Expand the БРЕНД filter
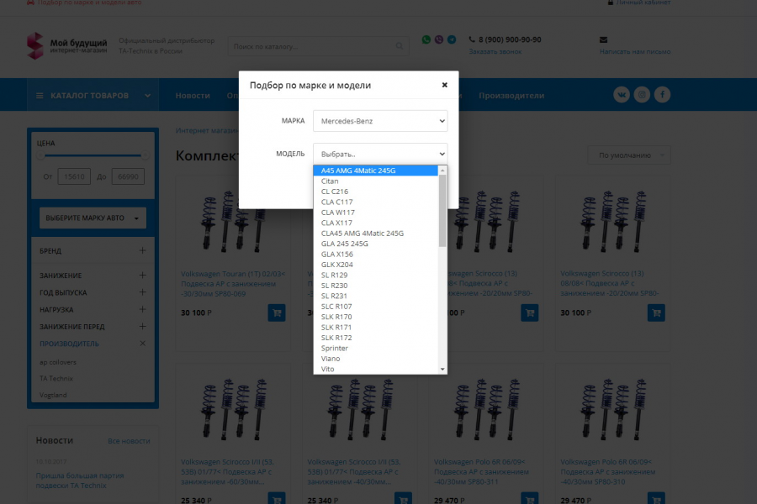The width and height of the screenshot is (757, 504). pos(142,251)
